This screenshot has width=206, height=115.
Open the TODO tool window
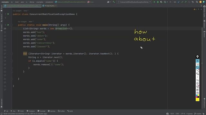21,111
